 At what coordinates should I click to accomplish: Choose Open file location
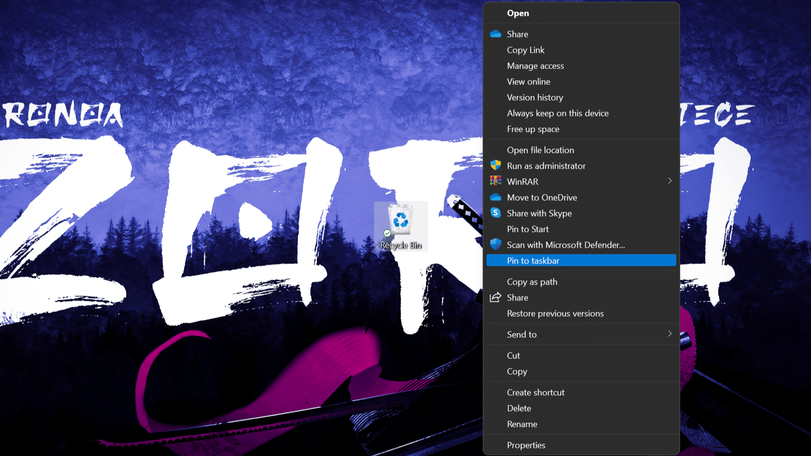[540, 150]
